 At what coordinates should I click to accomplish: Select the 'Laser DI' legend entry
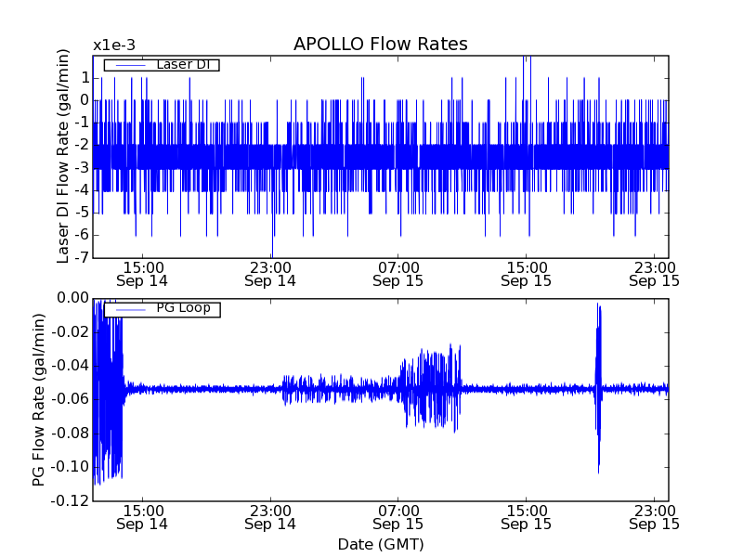click(162, 65)
